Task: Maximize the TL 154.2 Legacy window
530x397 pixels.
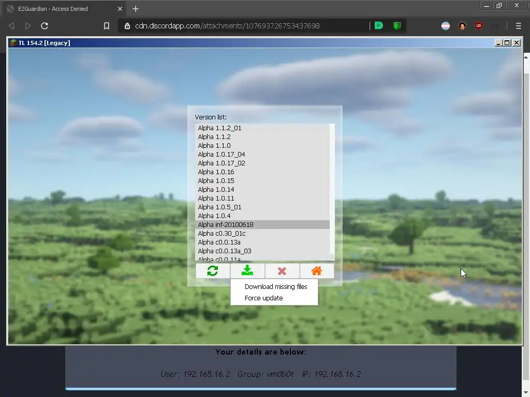Action: click(x=507, y=43)
